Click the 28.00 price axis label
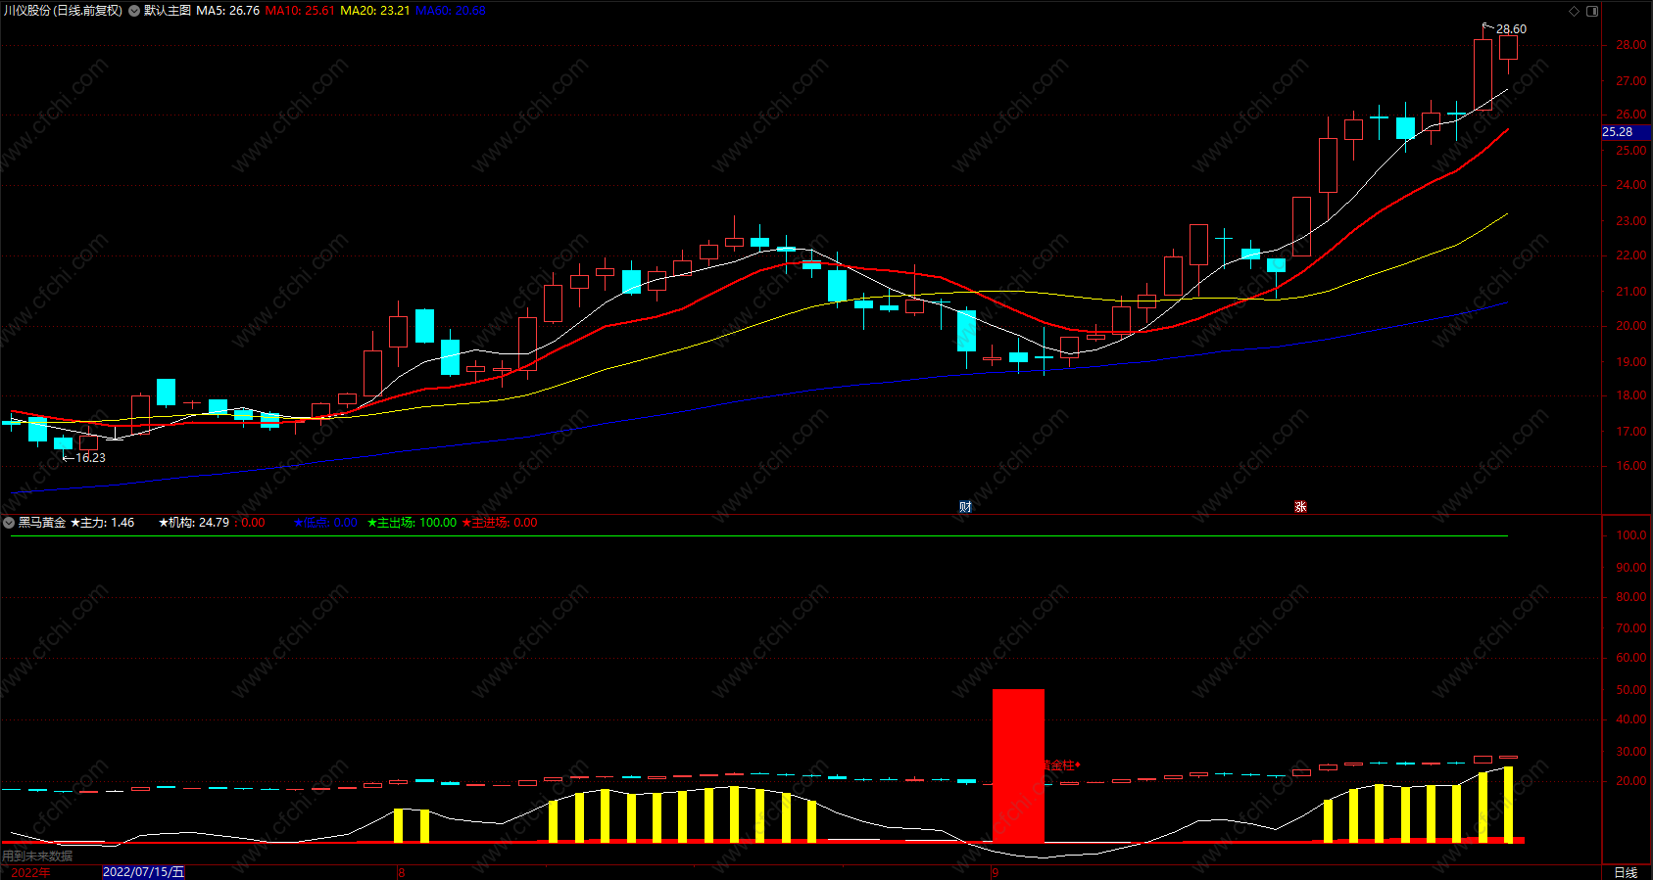Image resolution: width=1653 pixels, height=880 pixels. tap(1630, 45)
